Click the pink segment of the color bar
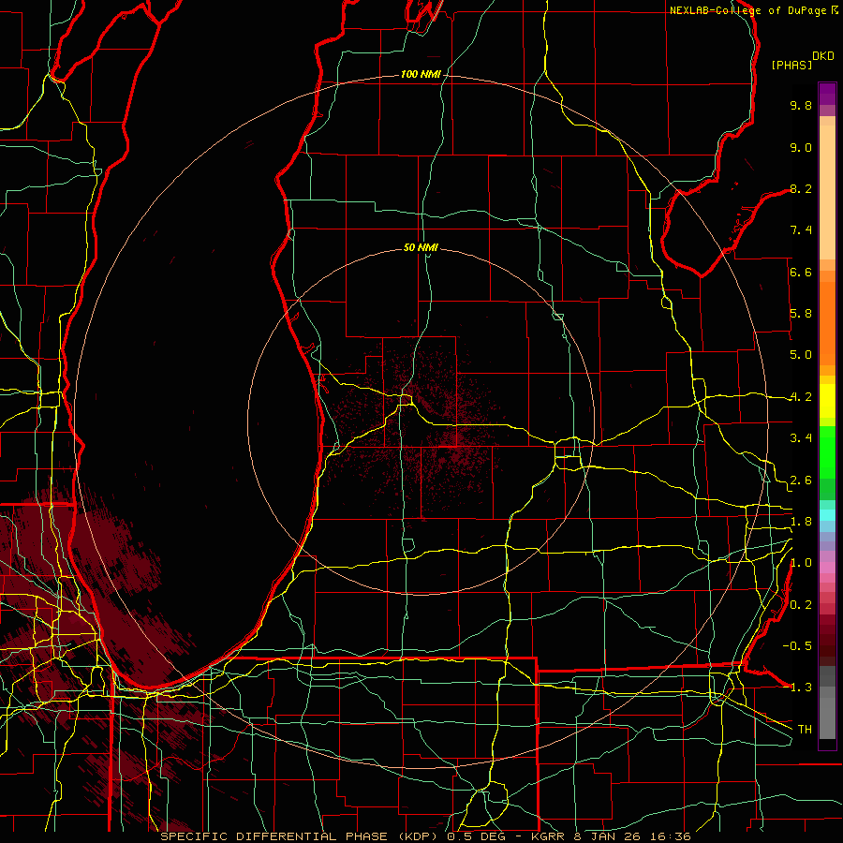 (827, 568)
